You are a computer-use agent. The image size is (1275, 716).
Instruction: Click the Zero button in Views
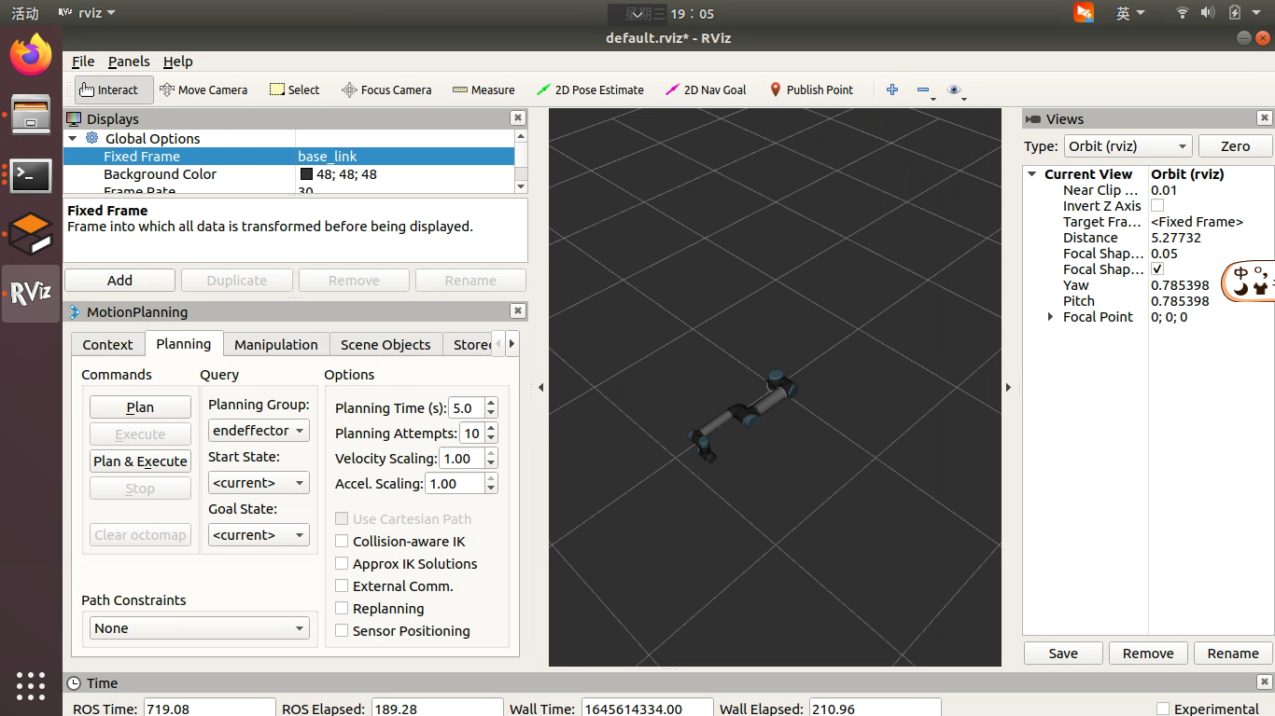[x=1235, y=146]
